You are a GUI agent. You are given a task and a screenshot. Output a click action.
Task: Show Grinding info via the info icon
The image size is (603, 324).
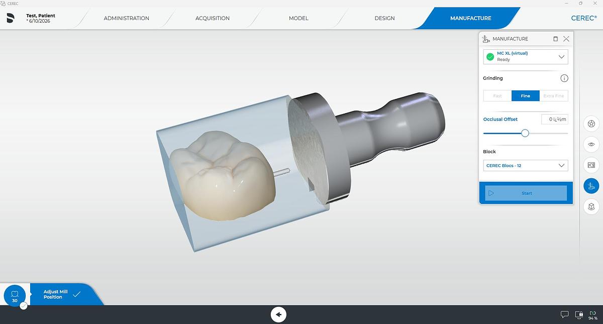564,78
